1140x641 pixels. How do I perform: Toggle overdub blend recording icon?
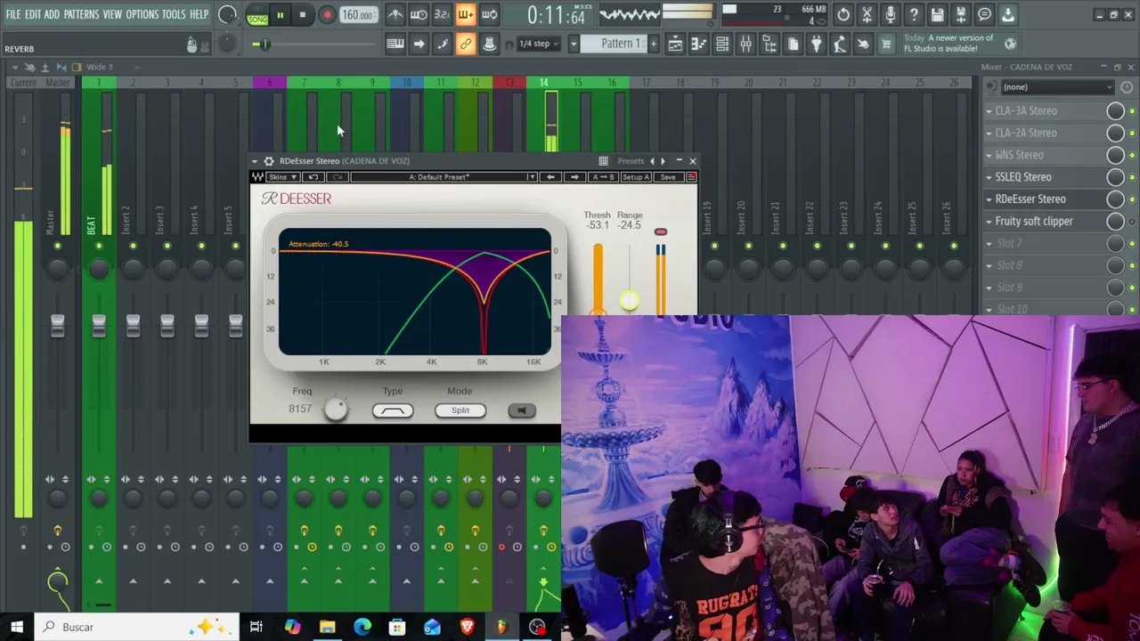click(465, 14)
